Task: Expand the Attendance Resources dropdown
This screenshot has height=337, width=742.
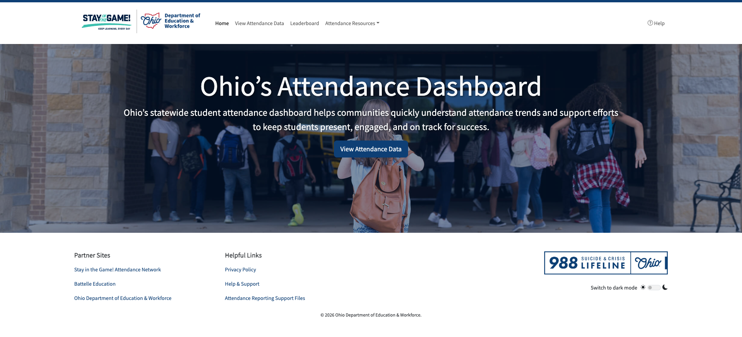Action: coord(352,23)
